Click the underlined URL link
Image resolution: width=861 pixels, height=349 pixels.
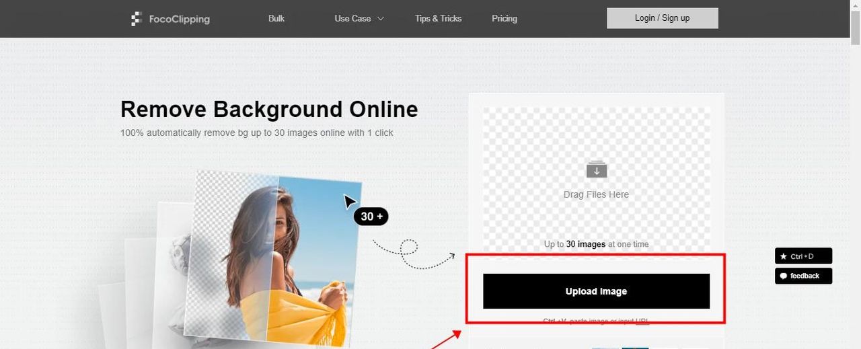tap(642, 321)
